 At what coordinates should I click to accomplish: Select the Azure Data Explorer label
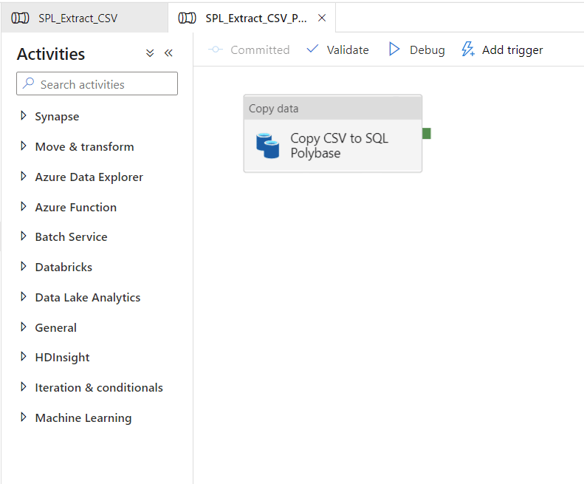(x=89, y=177)
